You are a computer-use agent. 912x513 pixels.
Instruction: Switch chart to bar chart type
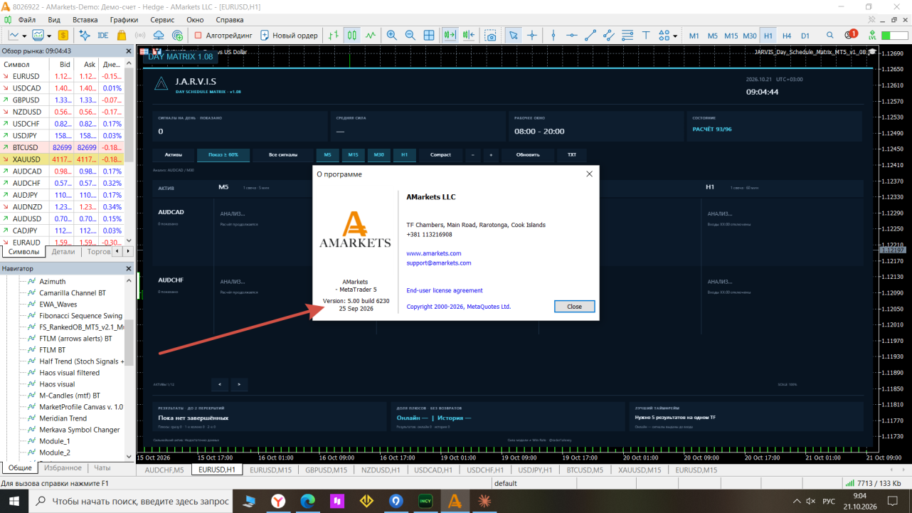coord(334,35)
